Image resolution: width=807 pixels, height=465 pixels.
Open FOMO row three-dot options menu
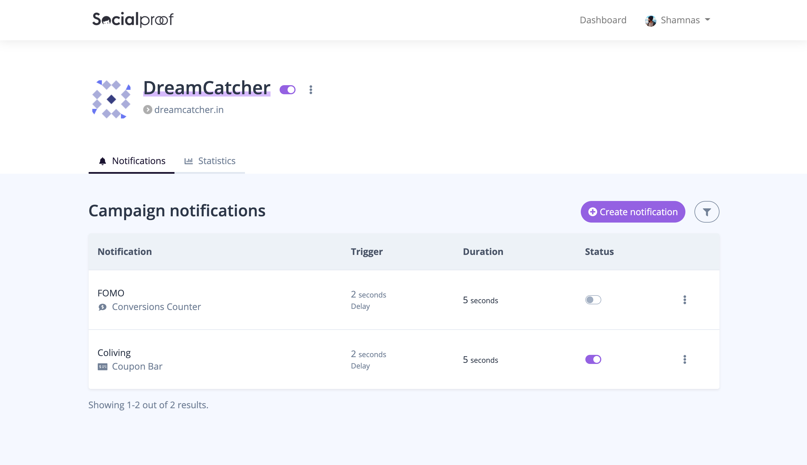pyautogui.click(x=685, y=300)
